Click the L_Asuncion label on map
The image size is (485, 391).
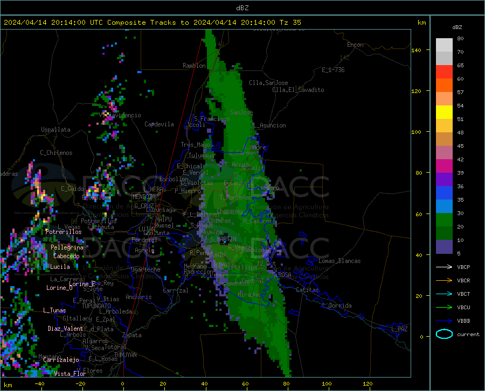270,125
